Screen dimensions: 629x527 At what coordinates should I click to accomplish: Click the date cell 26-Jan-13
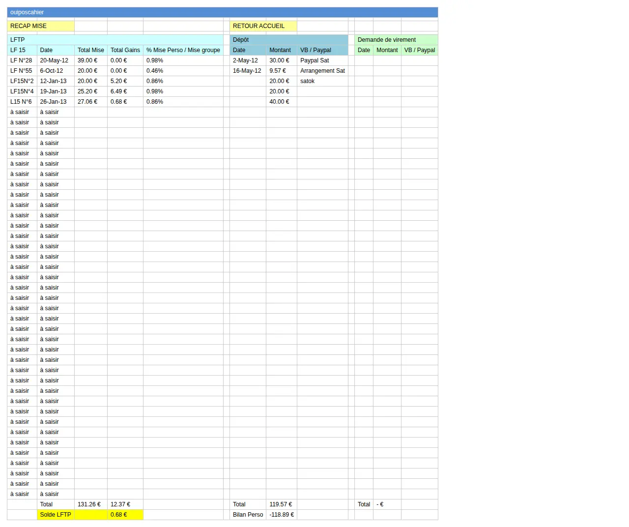[x=56, y=102]
